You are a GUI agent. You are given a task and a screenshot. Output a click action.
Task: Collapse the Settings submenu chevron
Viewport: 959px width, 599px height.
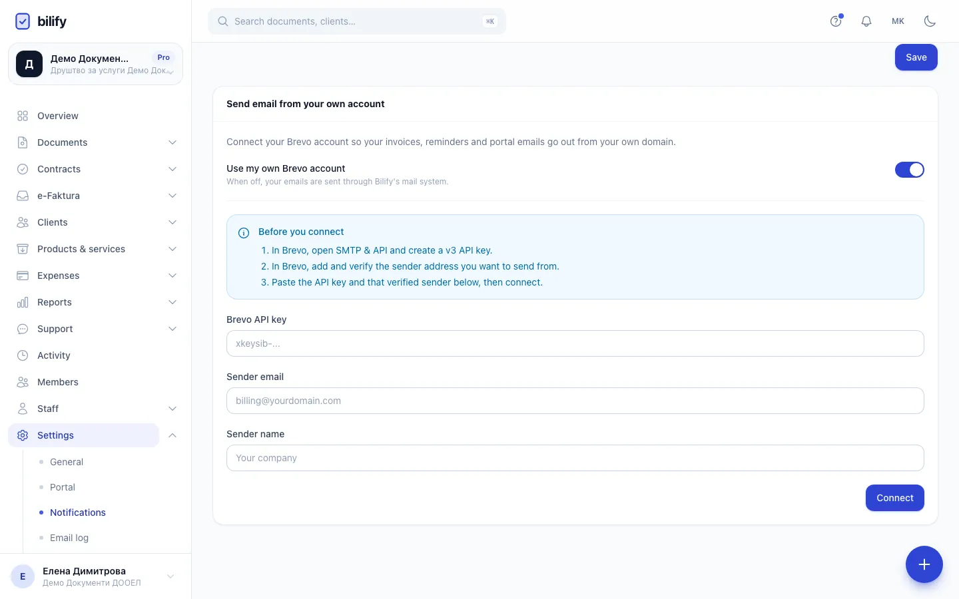[172, 435]
